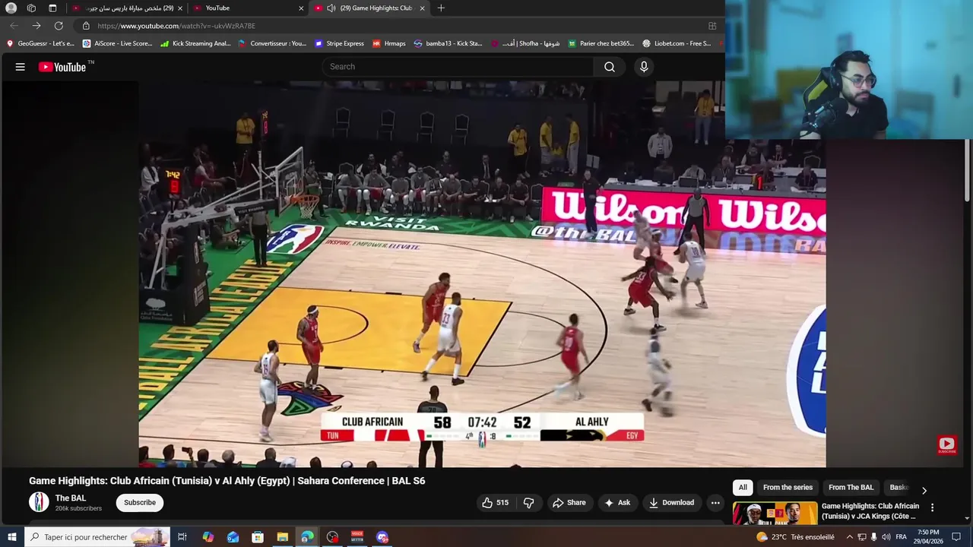
Task: Open the Windows notification center
Action: click(x=956, y=537)
